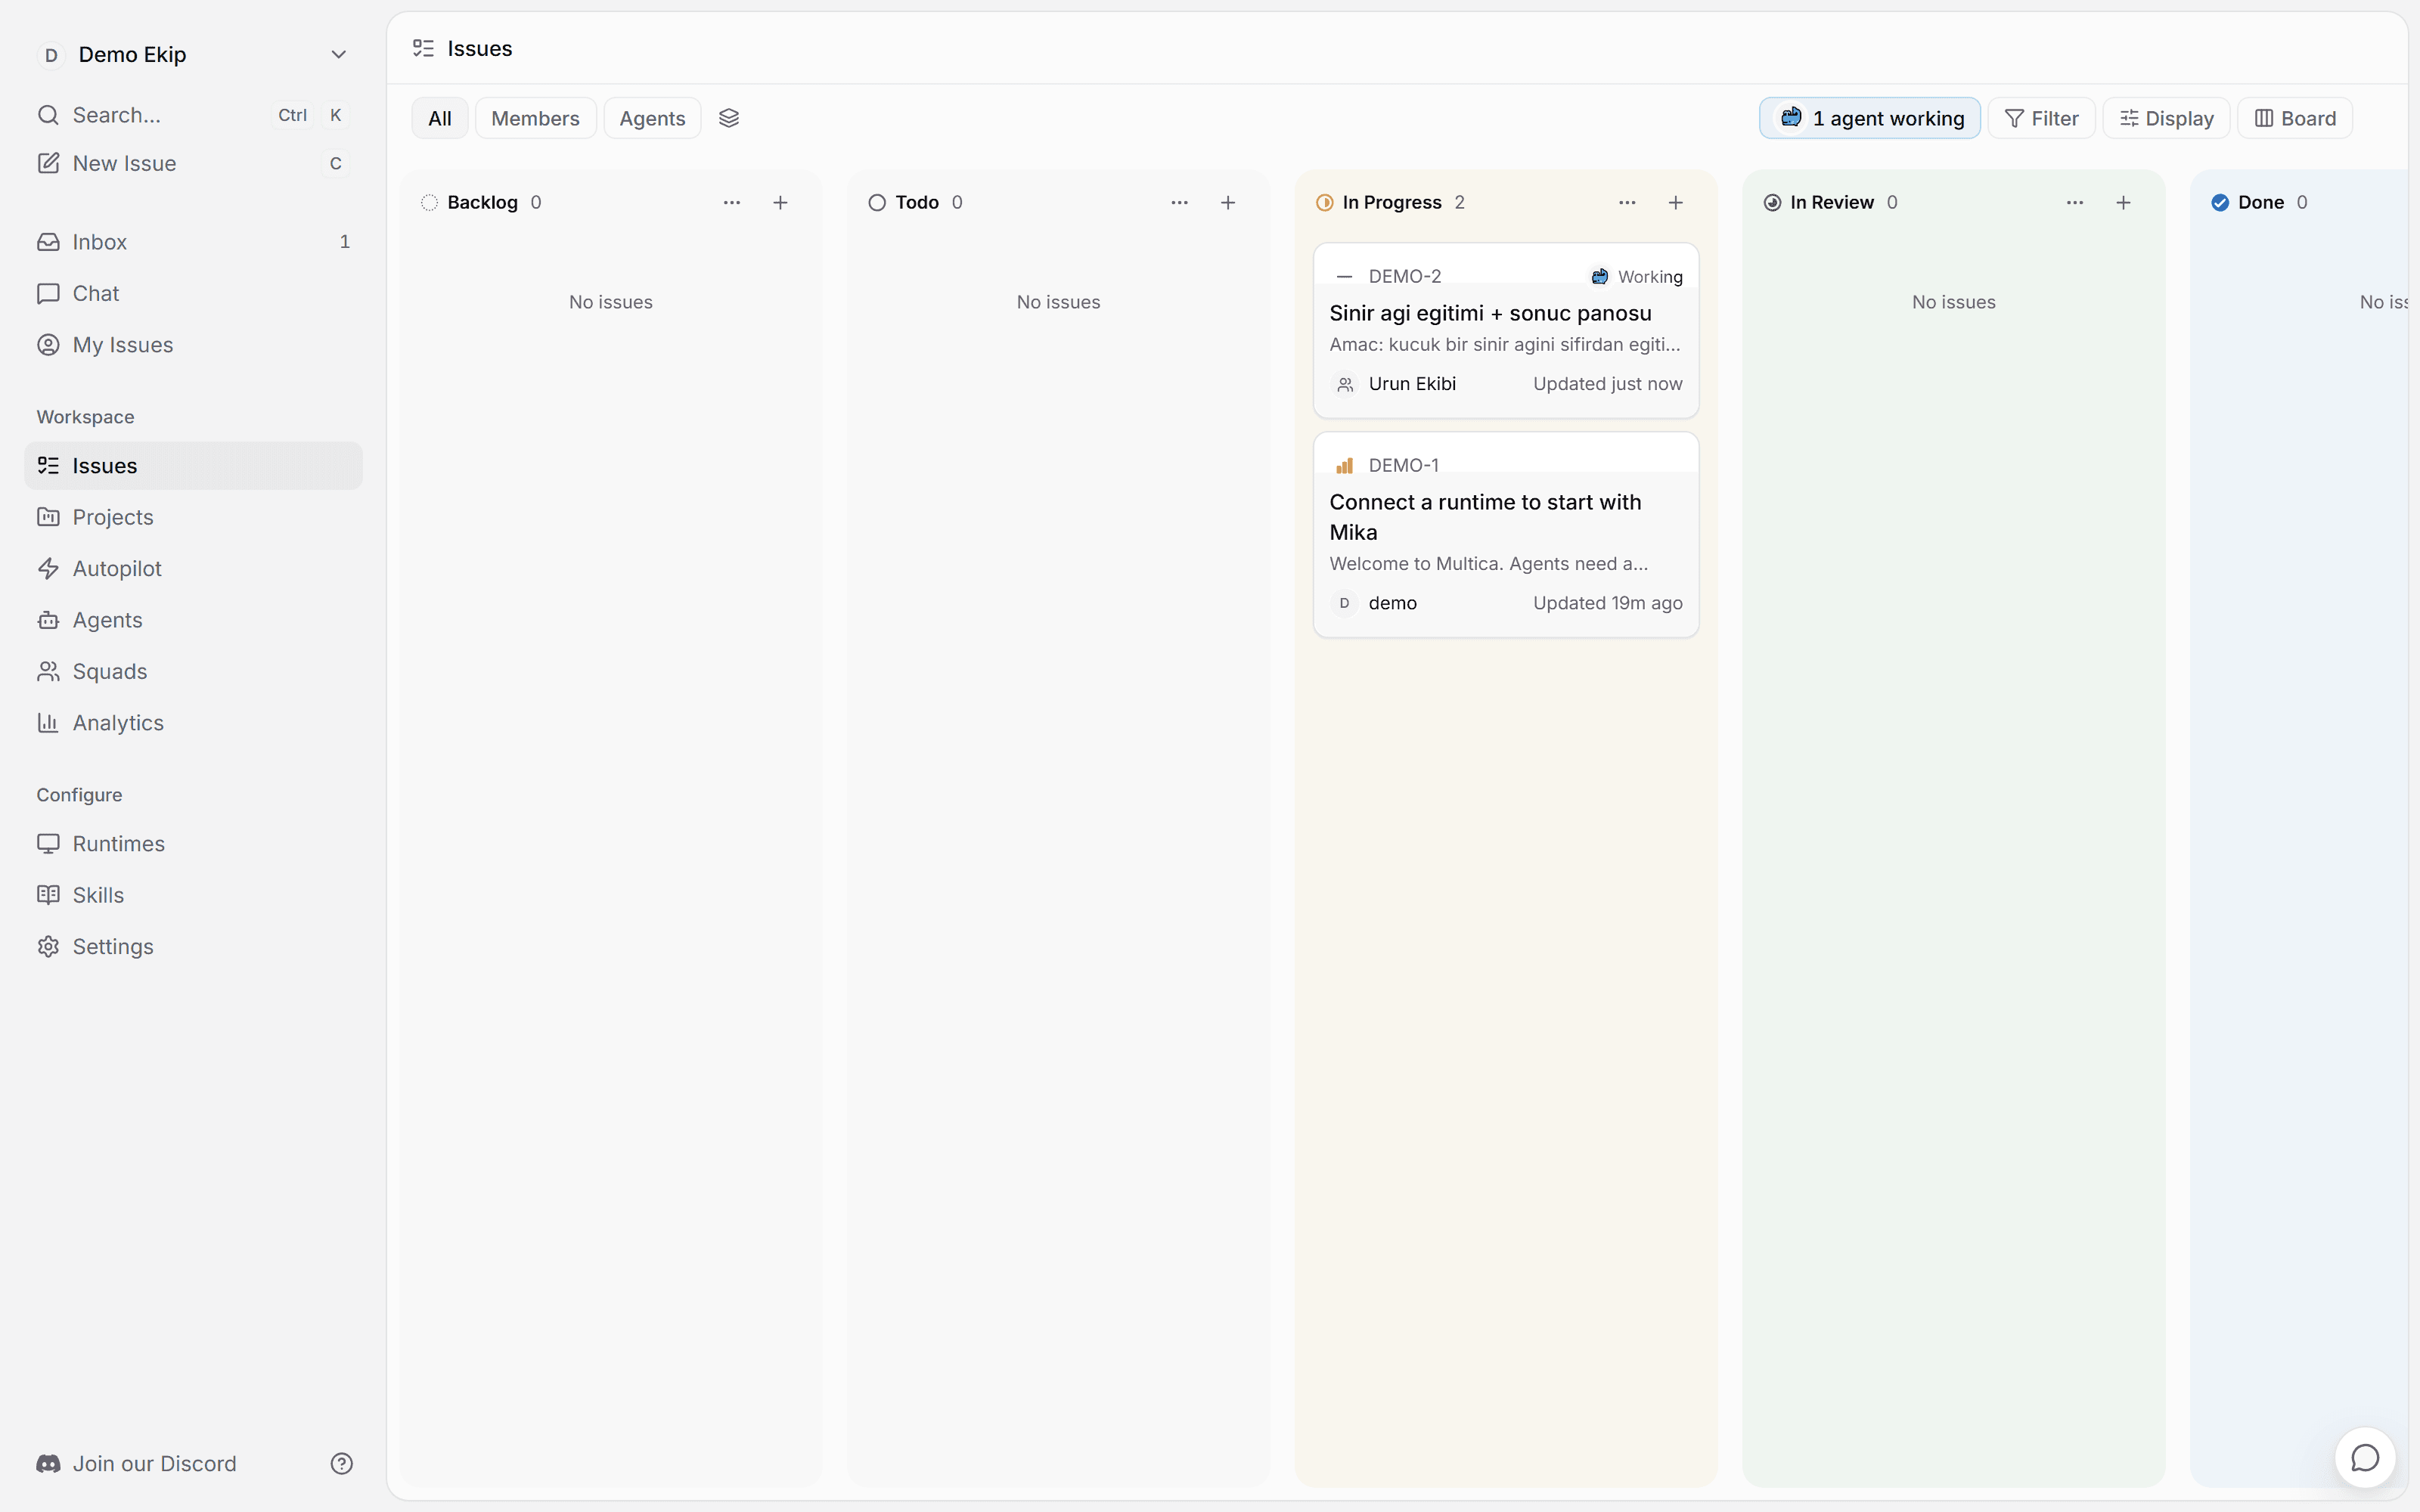Click the layers grouping icon beside Agents
This screenshot has width=2420, height=1512.
click(x=729, y=118)
